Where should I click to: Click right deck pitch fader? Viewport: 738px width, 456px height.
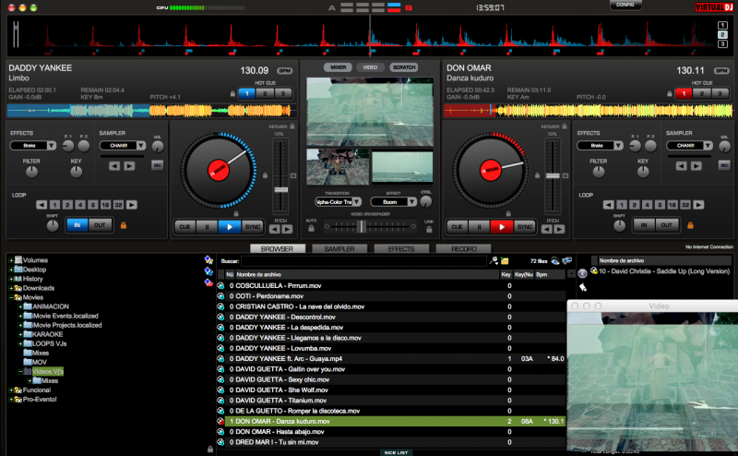553,176
